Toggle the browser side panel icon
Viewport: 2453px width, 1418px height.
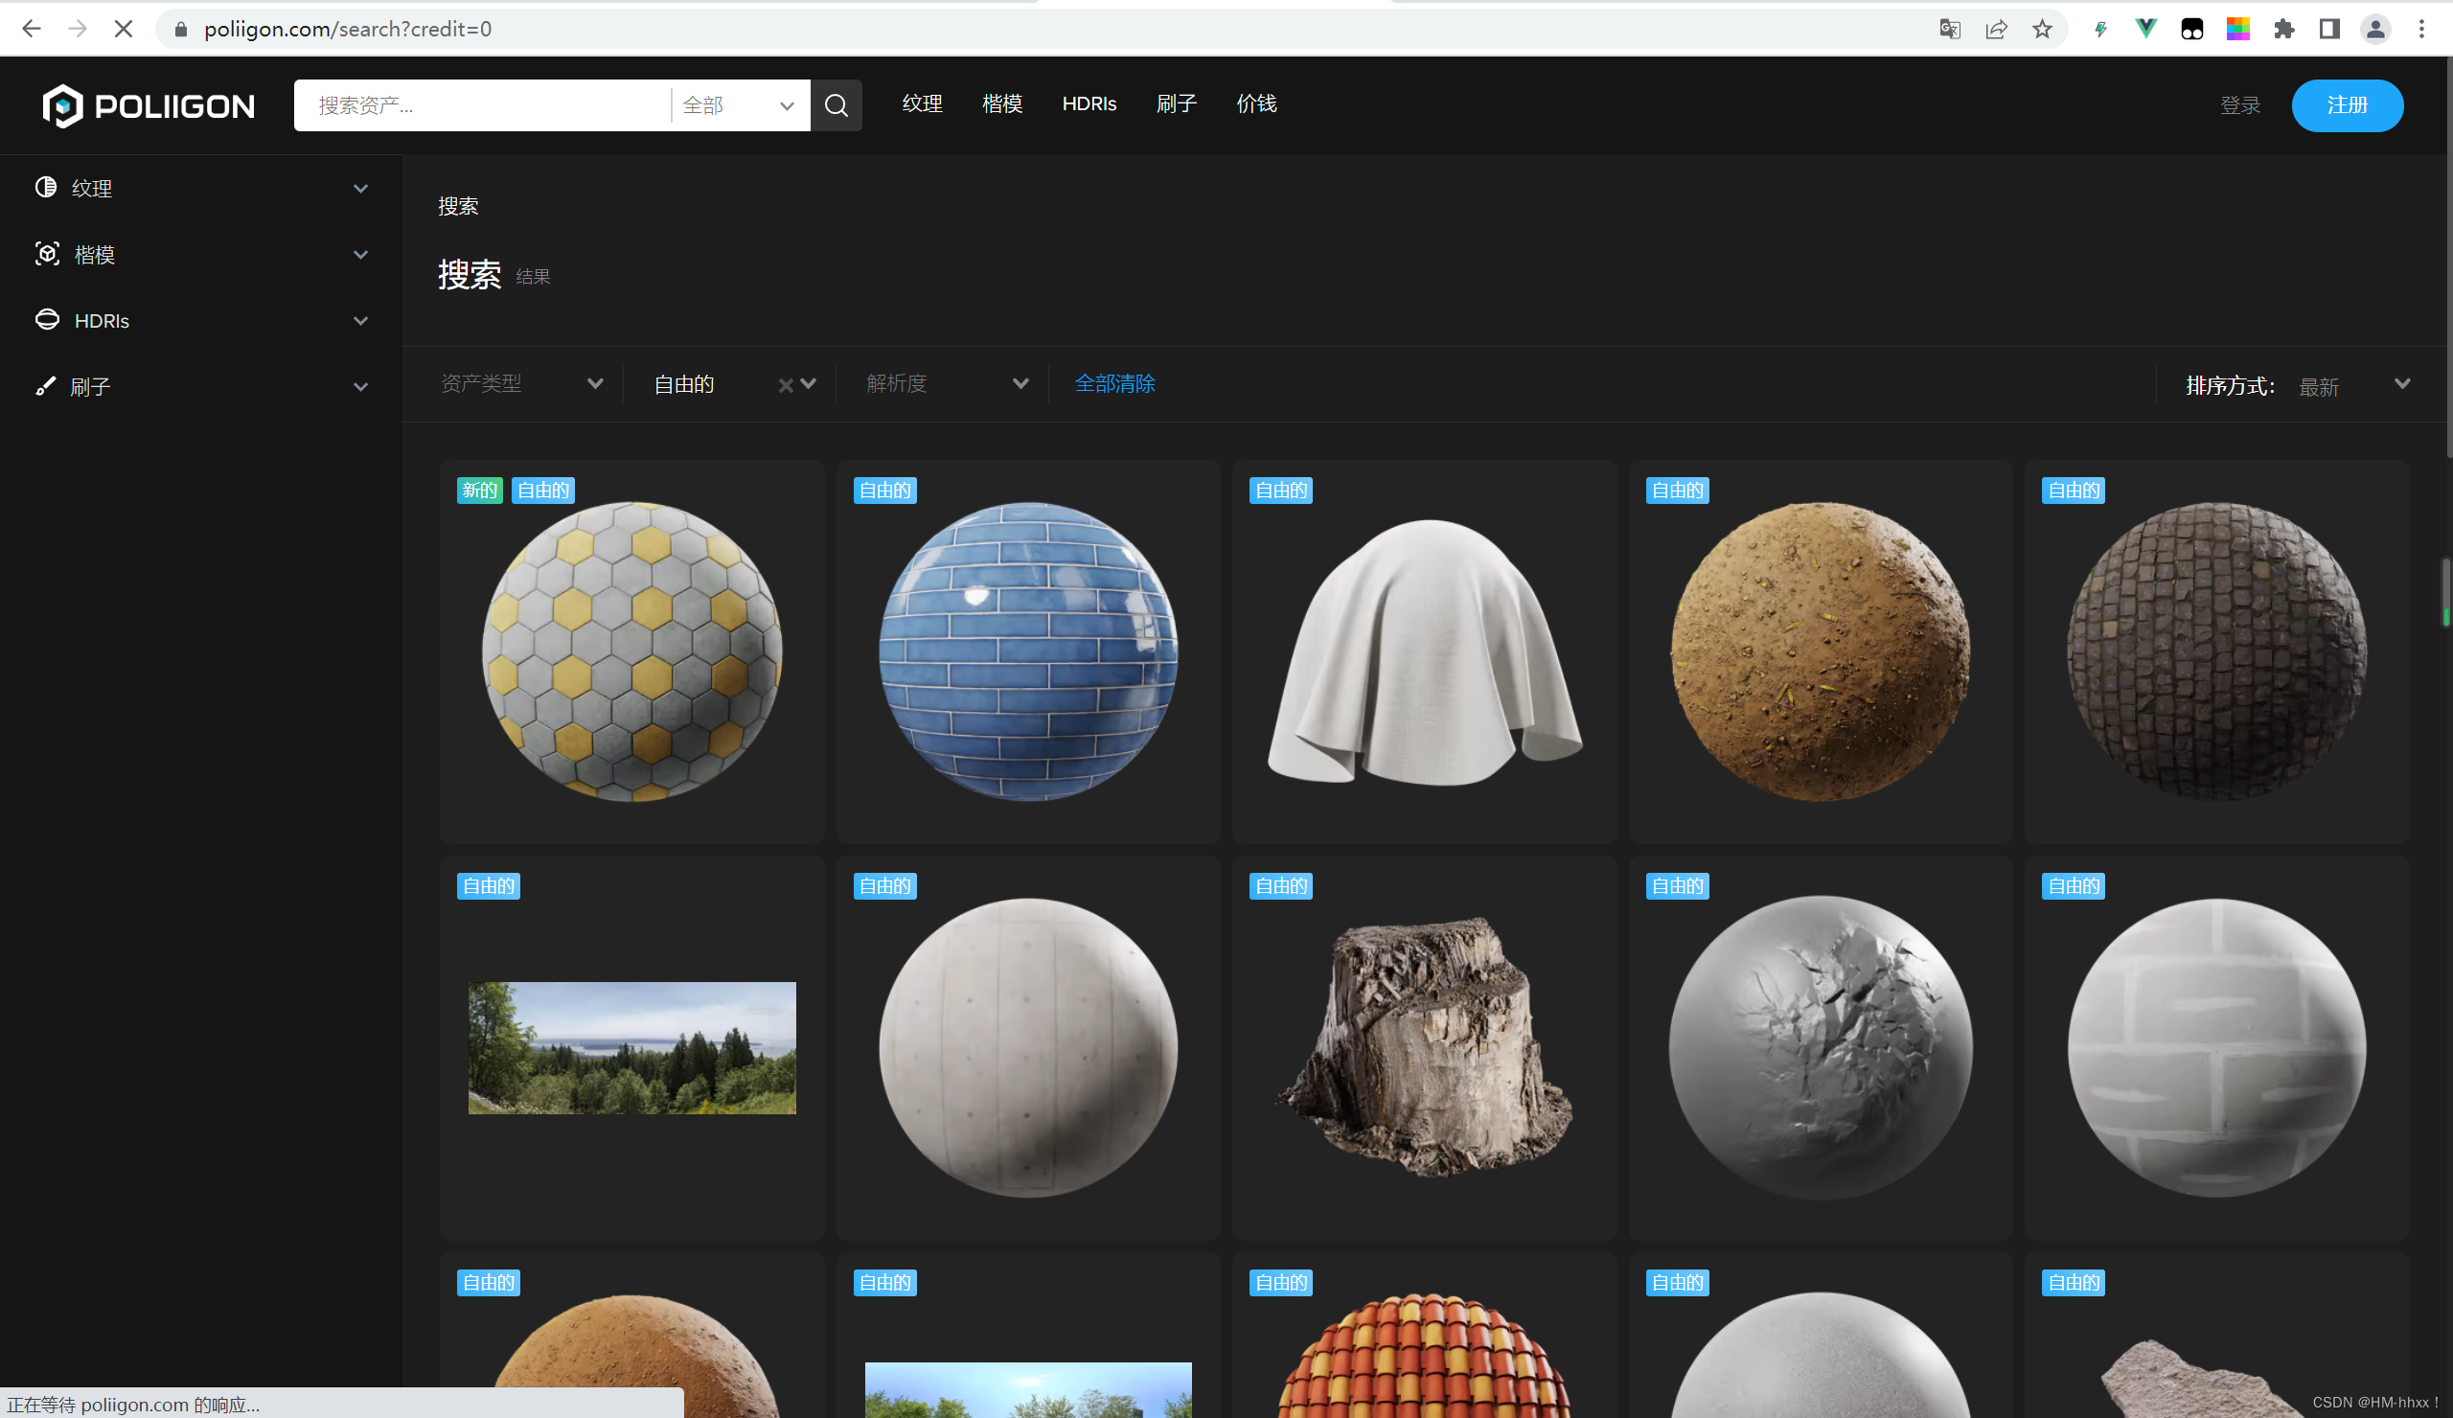tap(2329, 29)
